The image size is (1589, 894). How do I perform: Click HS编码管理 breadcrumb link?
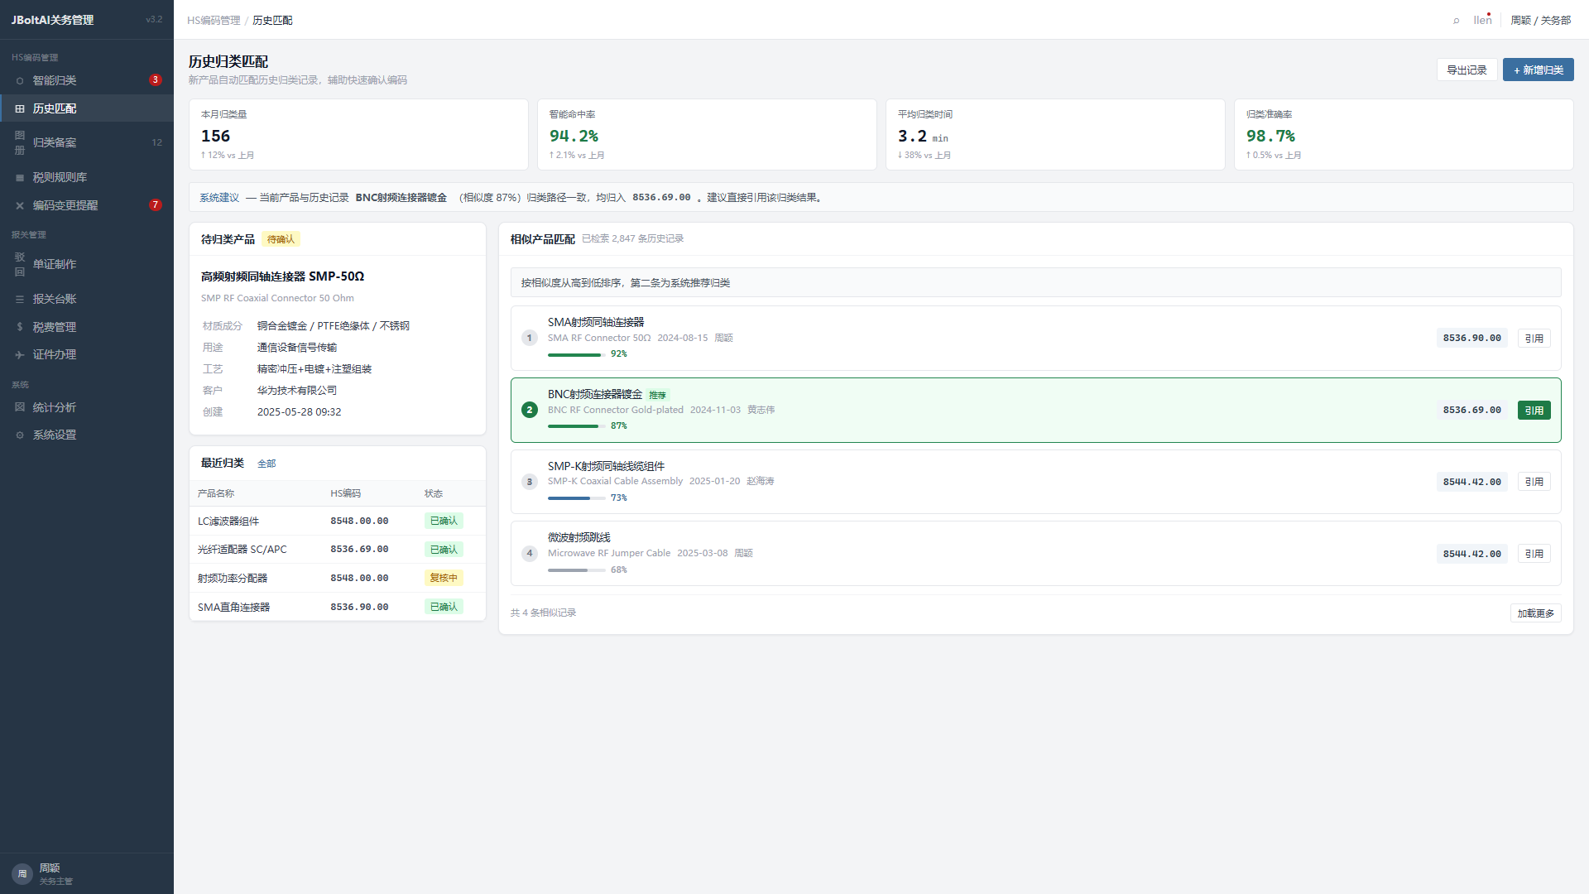tap(214, 20)
